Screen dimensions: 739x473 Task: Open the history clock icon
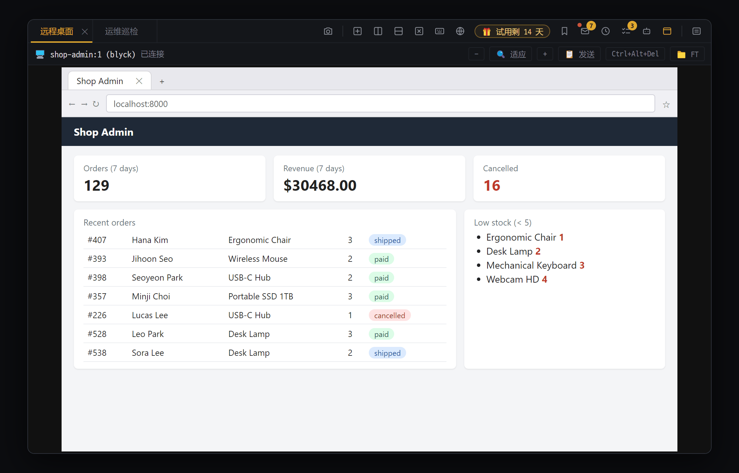tap(605, 31)
